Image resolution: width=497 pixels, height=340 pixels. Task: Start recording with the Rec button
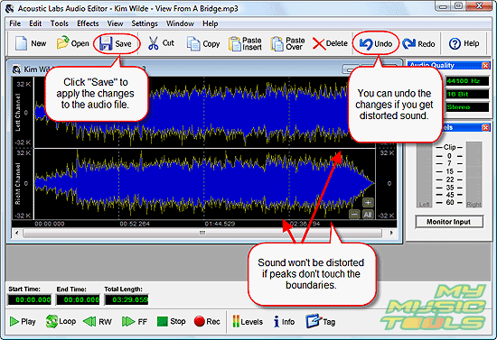(207, 321)
